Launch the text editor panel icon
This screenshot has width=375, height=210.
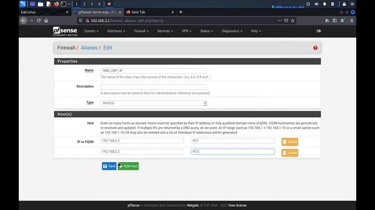(49, 4)
